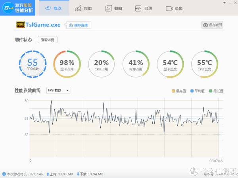Click the 55℃ CPU温度 gauge
Viewport: 238px width, 178px height.
204,64
